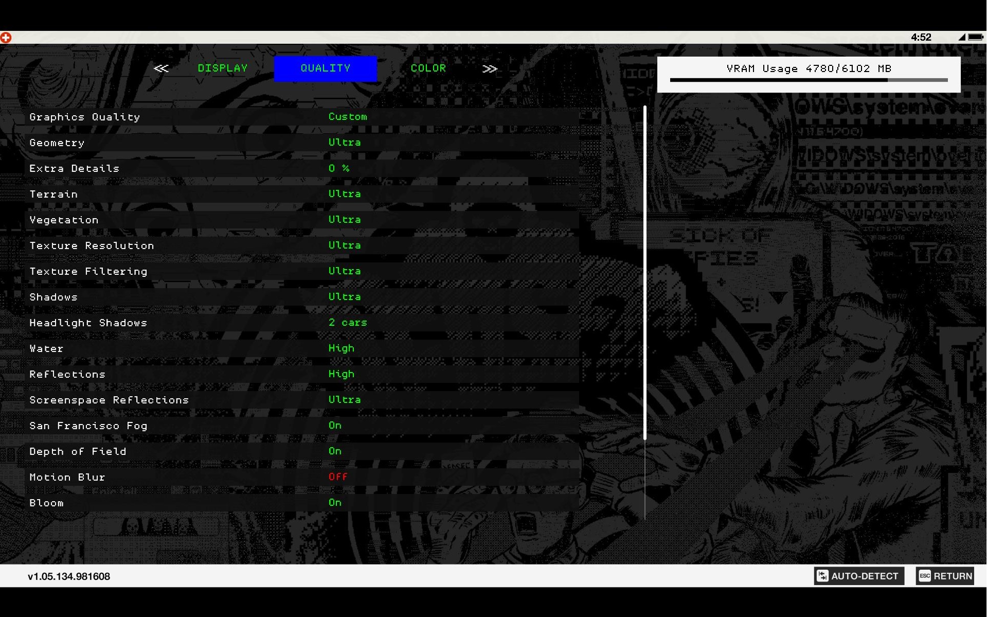Image resolution: width=987 pixels, height=617 pixels.
Task: Adjust the Extra Details percentage value
Action: pyautogui.click(x=339, y=168)
